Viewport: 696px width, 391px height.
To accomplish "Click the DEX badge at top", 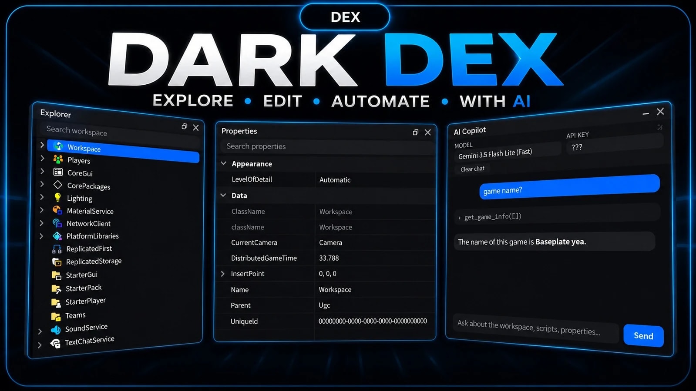I will pyautogui.click(x=345, y=17).
